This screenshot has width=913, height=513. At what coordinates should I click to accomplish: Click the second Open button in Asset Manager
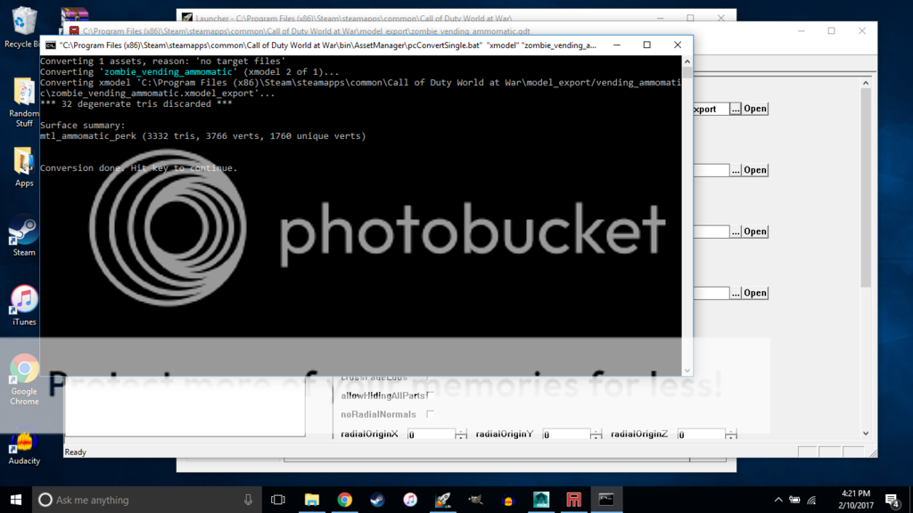[x=755, y=170]
